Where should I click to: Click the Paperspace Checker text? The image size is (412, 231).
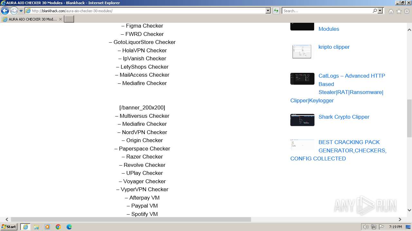click(x=142, y=149)
